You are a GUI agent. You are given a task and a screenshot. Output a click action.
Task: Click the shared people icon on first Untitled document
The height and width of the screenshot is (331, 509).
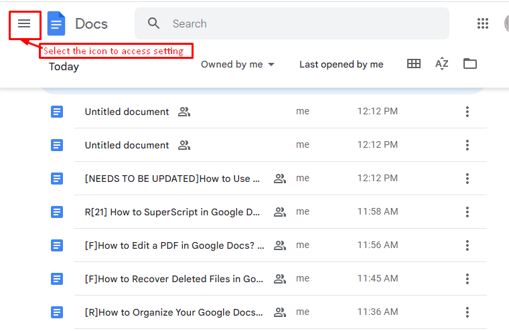pyautogui.click(x=184, y=112)
